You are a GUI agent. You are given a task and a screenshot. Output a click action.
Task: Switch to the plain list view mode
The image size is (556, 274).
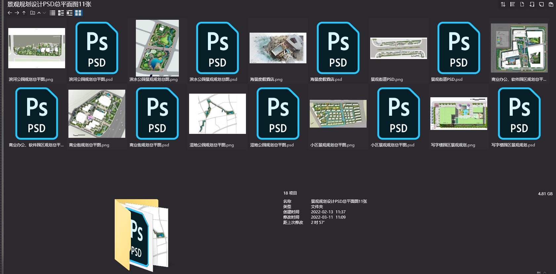click(52, 13)
